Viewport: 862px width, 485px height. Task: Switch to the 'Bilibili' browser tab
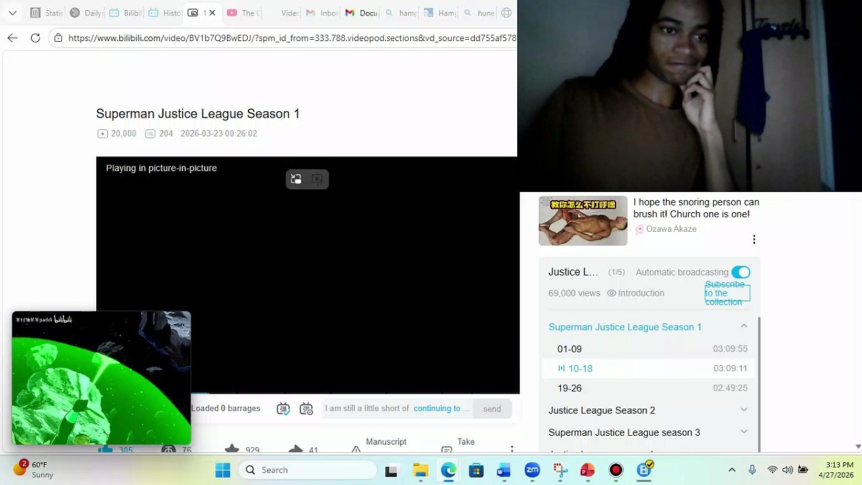pyautogui.click(x=125, y=13)
